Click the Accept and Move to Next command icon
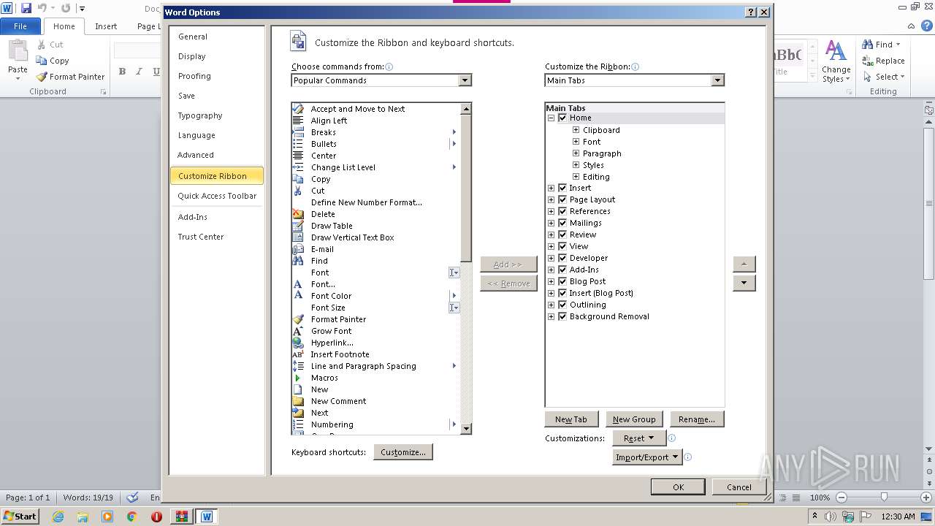The height and width of the screenshot is (526, 935). pyautogui.click(x=298, y=109)
